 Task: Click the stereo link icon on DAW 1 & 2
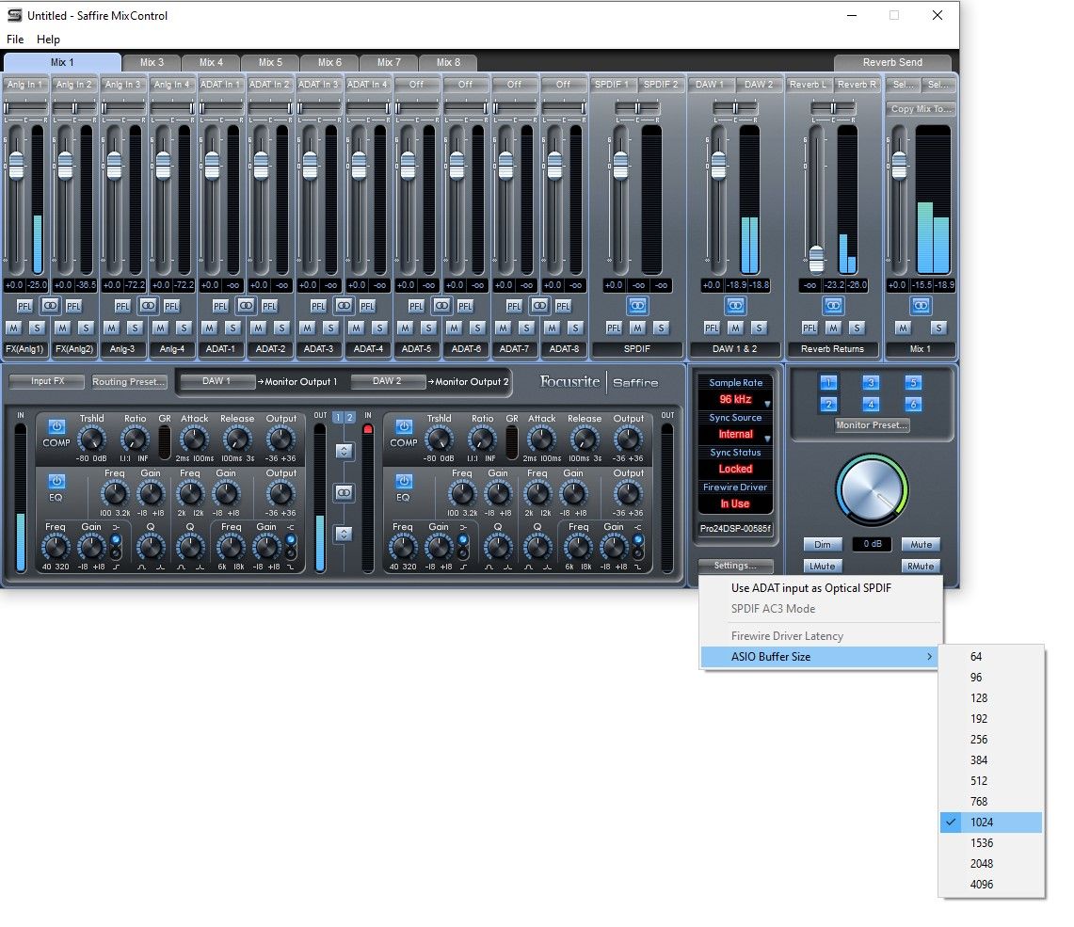[x=735, y=306]
